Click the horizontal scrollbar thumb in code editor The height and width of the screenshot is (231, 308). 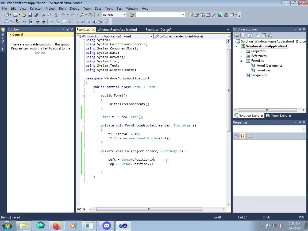pyautogui.click(x=149, y=209)
